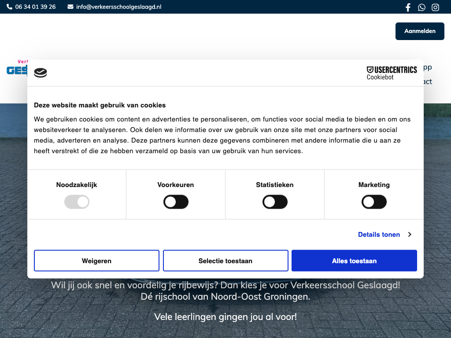The image size is (451, 338).
Task: Click the phone handset icon
Action: [x=10, y=7]
